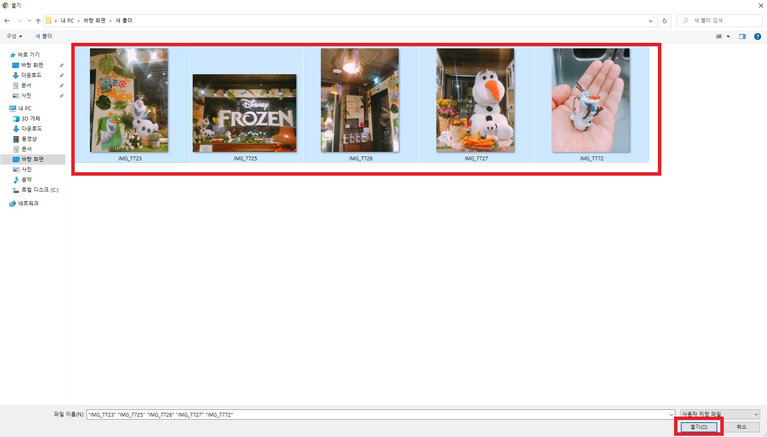This screenshot has width=767, height=437.
Task: Select the IMG_7723 Olaf display thumbnail
Action: (129, 100)
